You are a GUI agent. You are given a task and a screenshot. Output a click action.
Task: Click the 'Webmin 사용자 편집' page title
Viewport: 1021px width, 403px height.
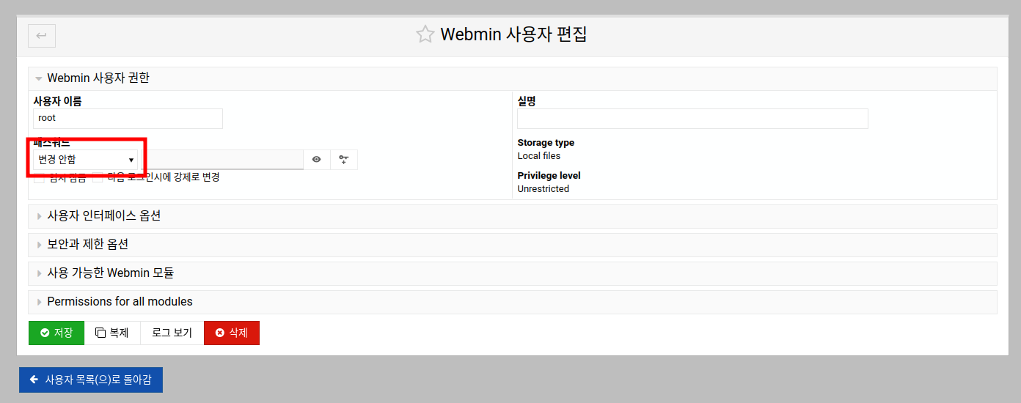513,34
